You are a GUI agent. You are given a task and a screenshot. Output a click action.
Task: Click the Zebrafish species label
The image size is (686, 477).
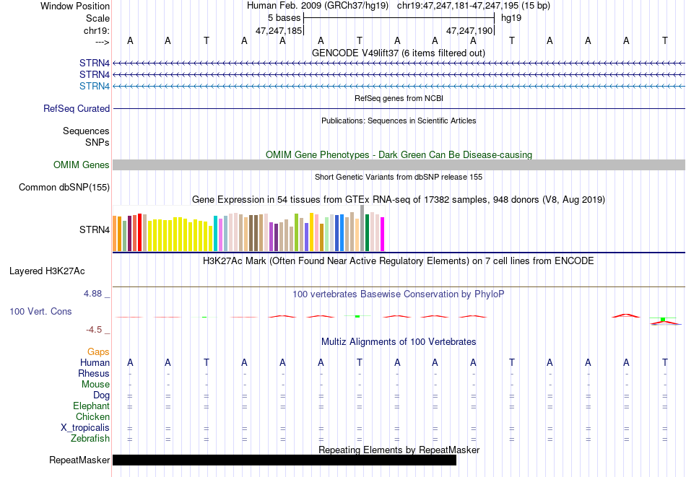90,438
